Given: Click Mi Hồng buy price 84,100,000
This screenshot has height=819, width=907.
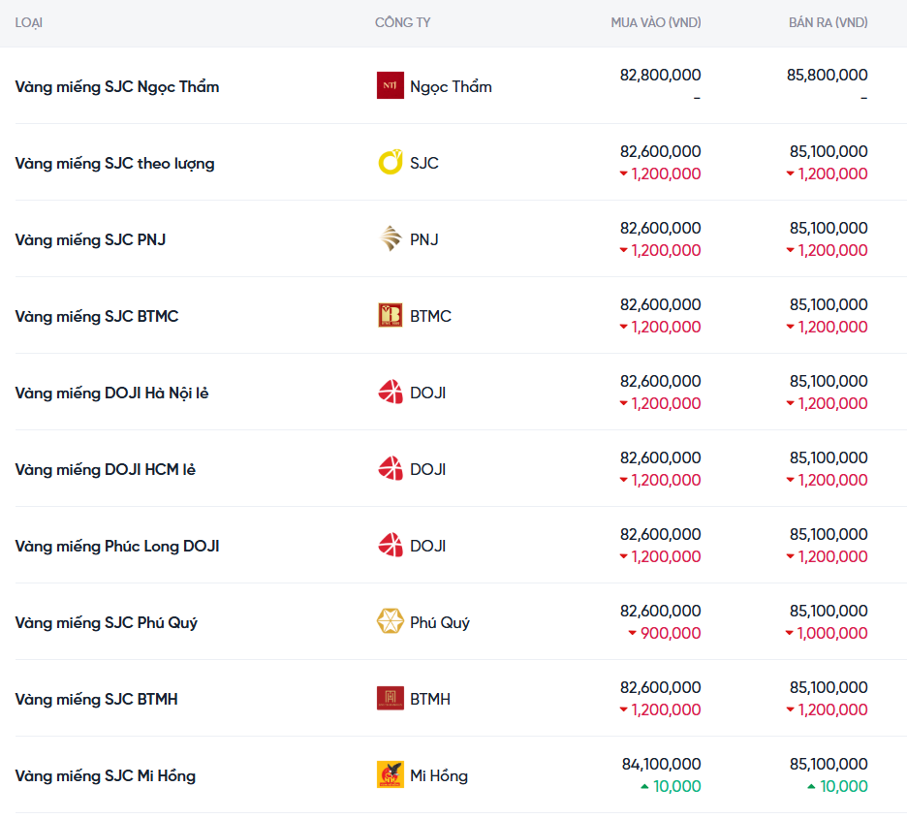Looking at the screenshot, I should coord(661,764).
